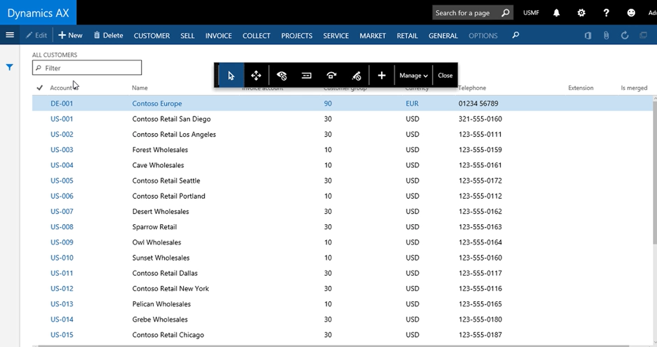657x347 pixels.
Task: Click the Filter input box
Action: (87, 68)
